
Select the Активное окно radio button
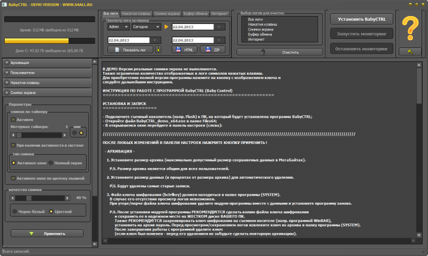click(x=14, y=163)
